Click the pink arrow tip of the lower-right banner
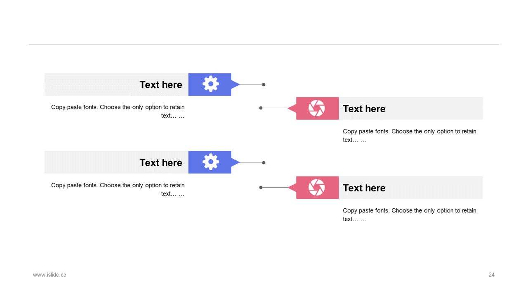This screenshot has height=297, width=528. [x=292, y=188]
